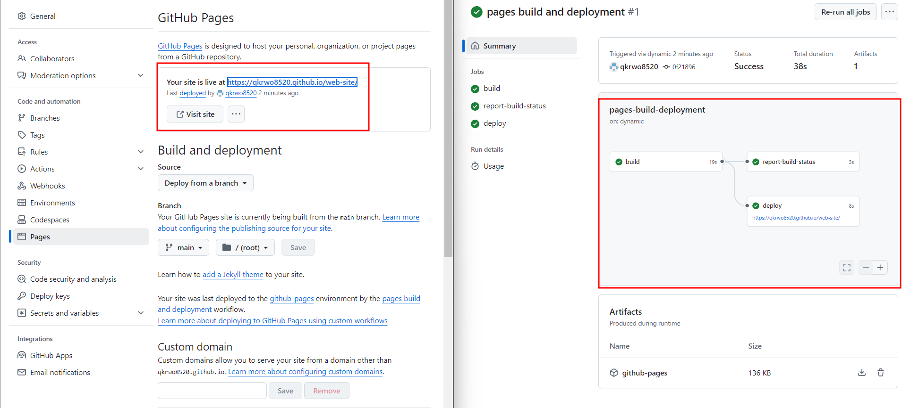Click 'Learn more about configuring custom domains'

point(306,371)
